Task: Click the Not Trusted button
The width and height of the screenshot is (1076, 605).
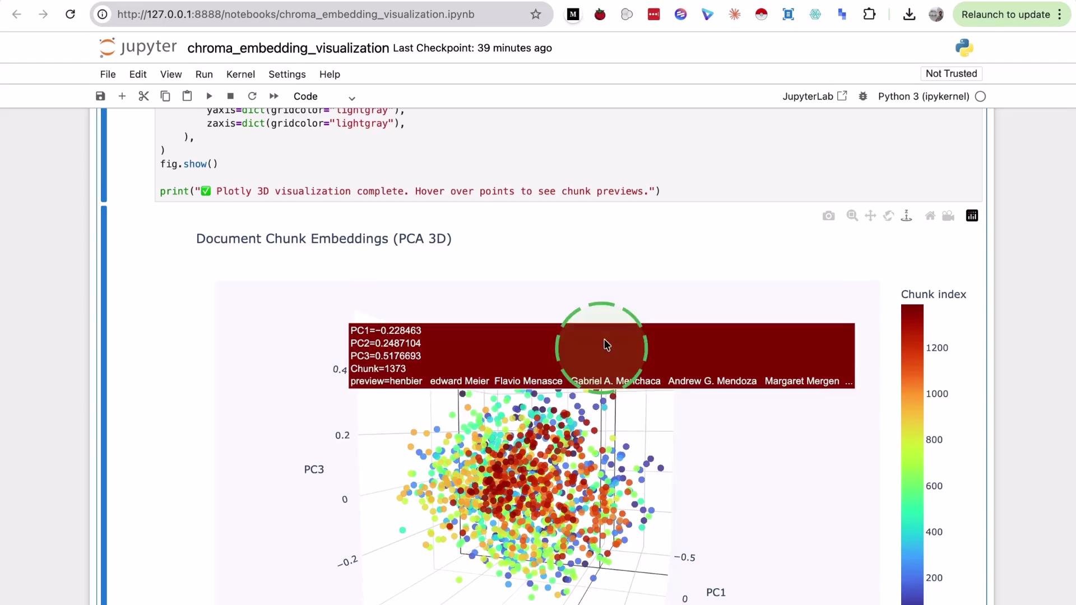Action: pos(951,73)
